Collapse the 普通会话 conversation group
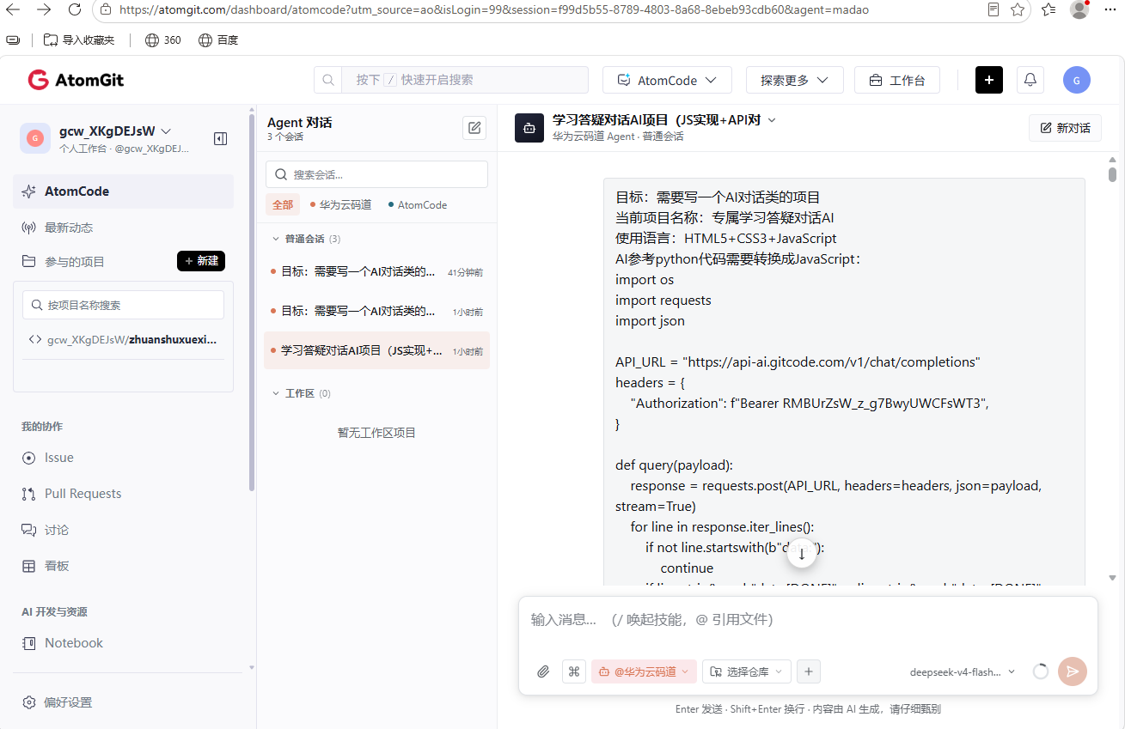This screenshot has width=1125, height=729. [276, 239]
